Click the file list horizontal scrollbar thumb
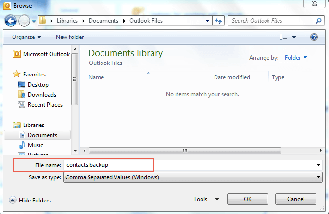The width and height of the screenshot is (329, 214). [185, 151]
